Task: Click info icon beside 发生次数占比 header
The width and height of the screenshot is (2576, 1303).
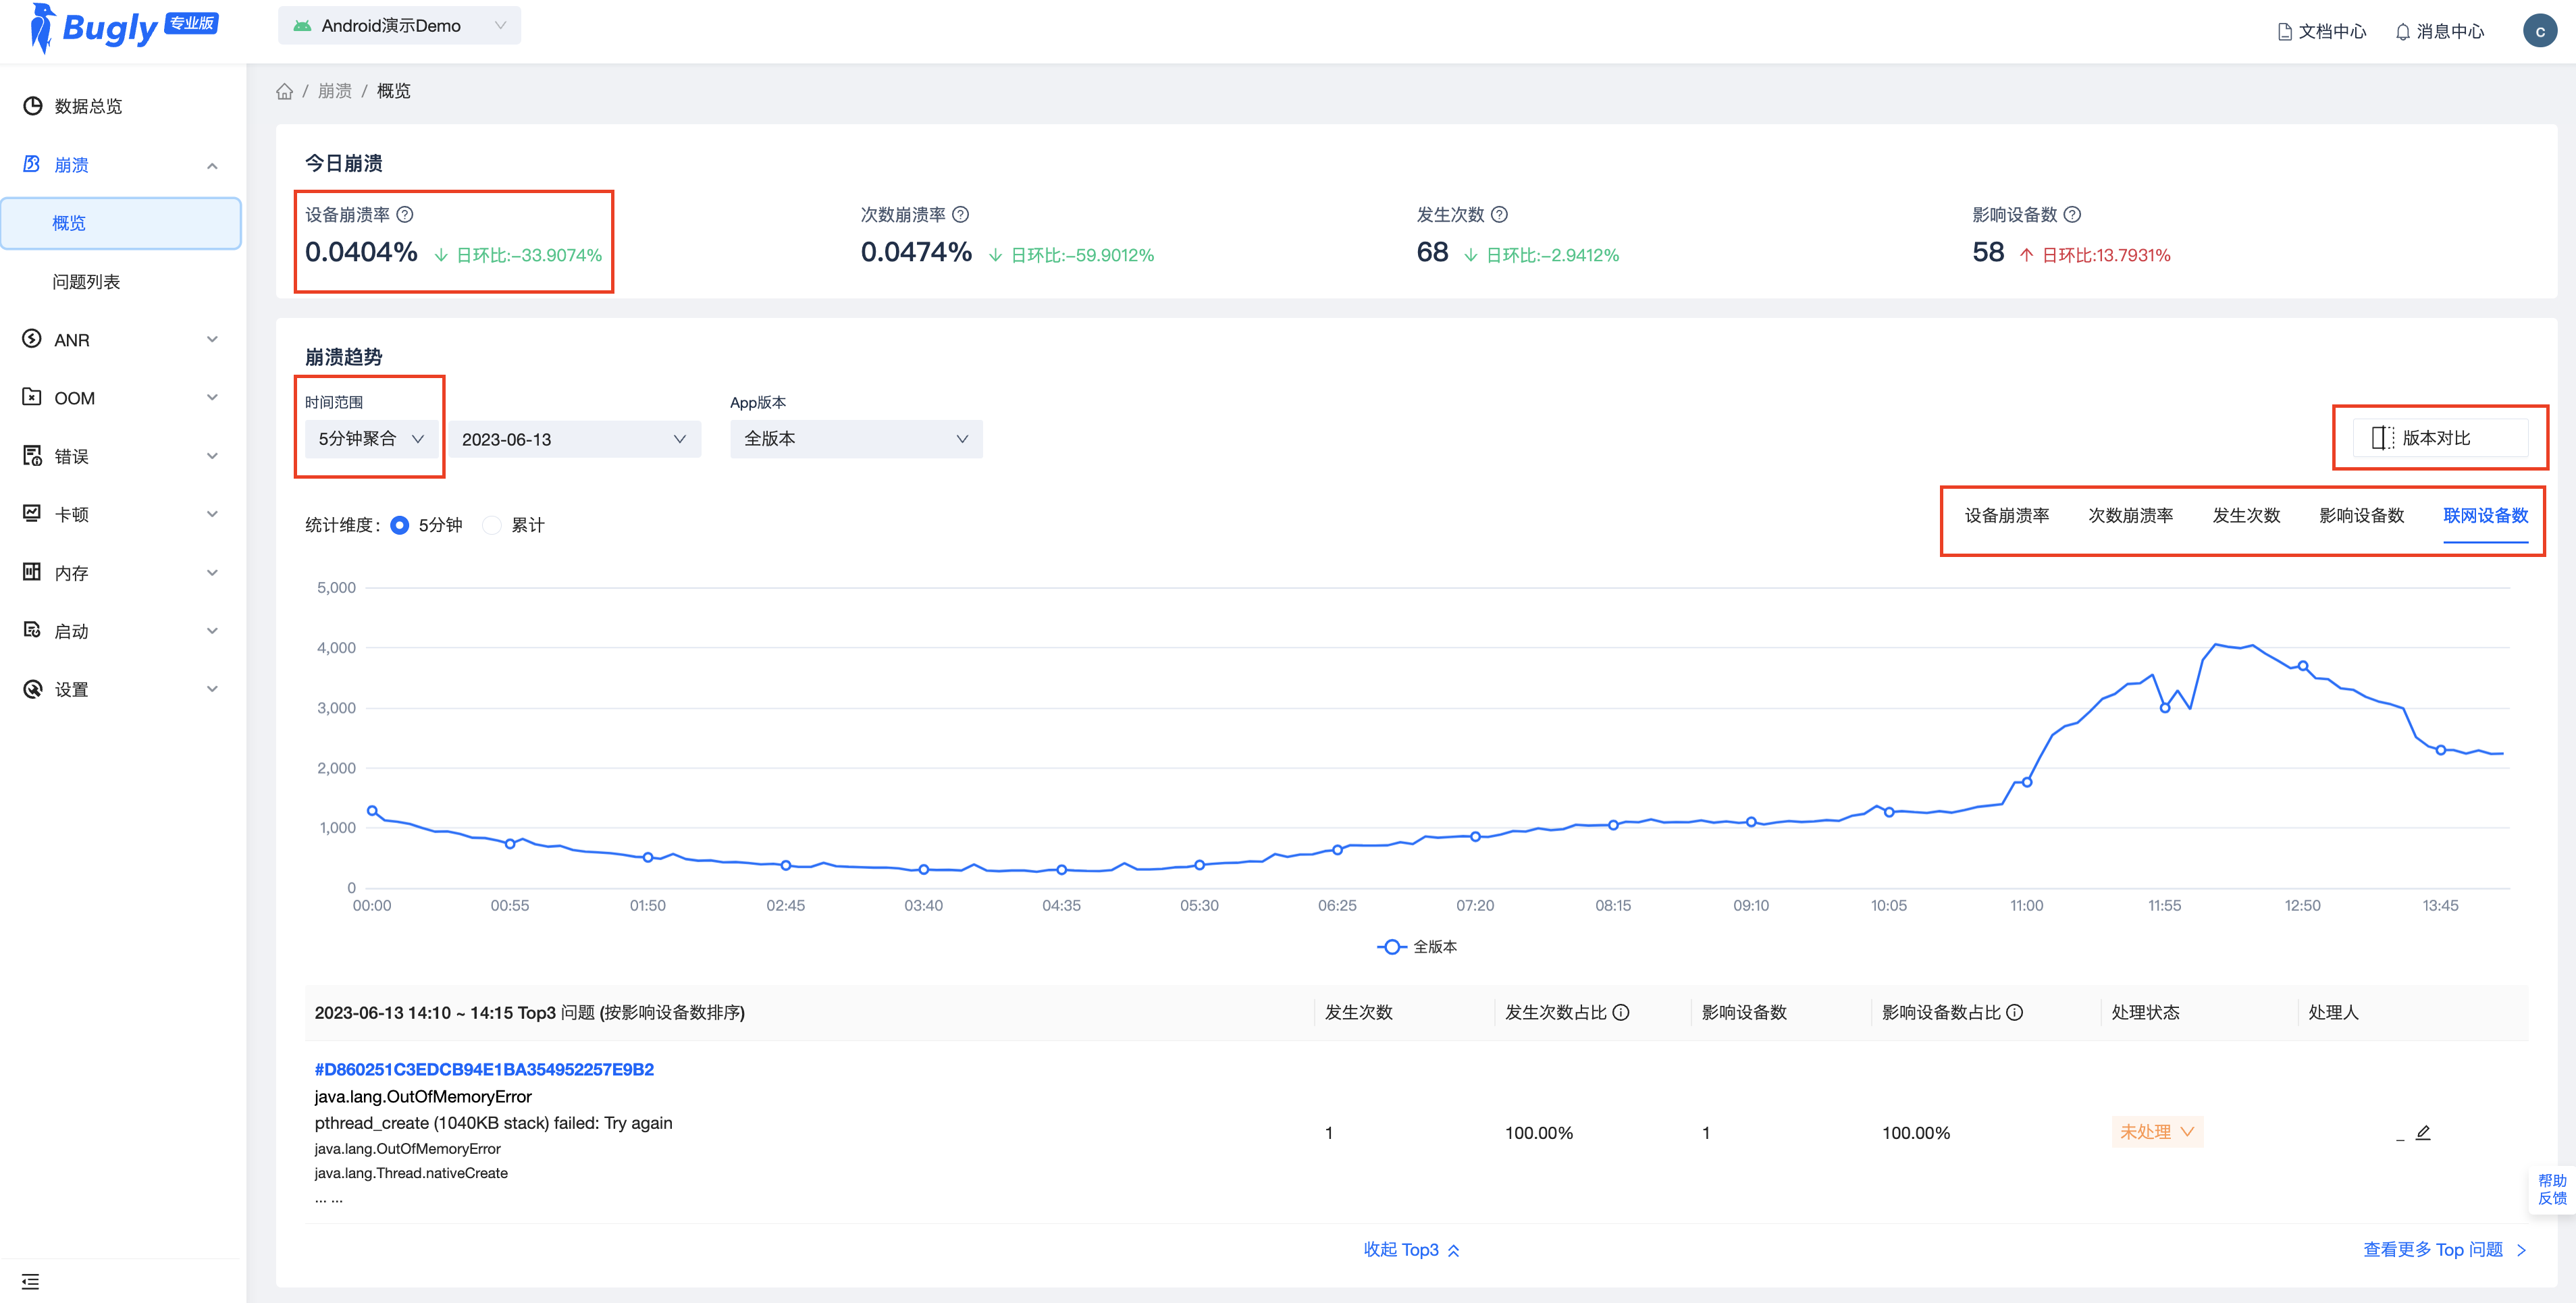Action: (1621, 1012)
